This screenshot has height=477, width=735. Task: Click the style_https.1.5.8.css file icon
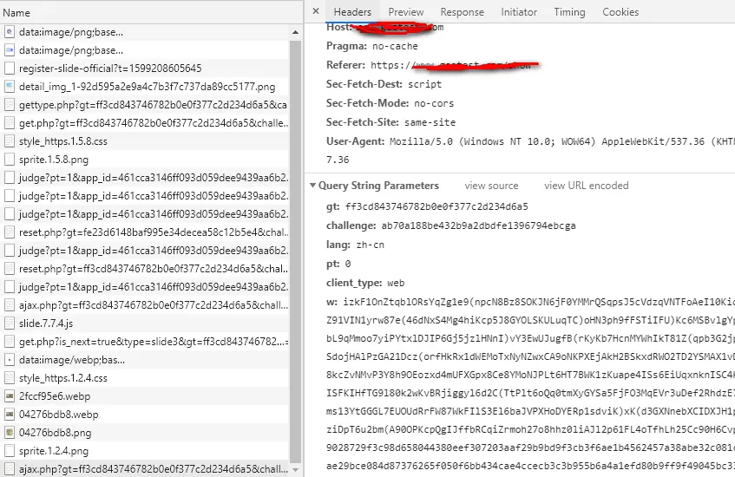(x=10, y=141)
